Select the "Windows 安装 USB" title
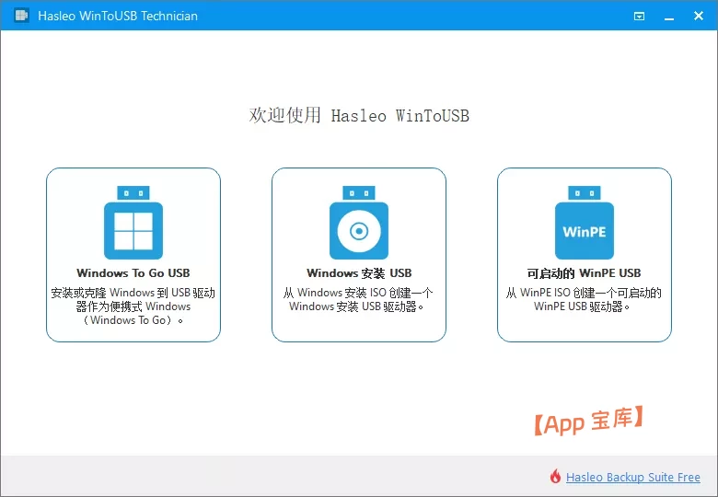Screen dimensions: 718x497 tap(359, 273)
